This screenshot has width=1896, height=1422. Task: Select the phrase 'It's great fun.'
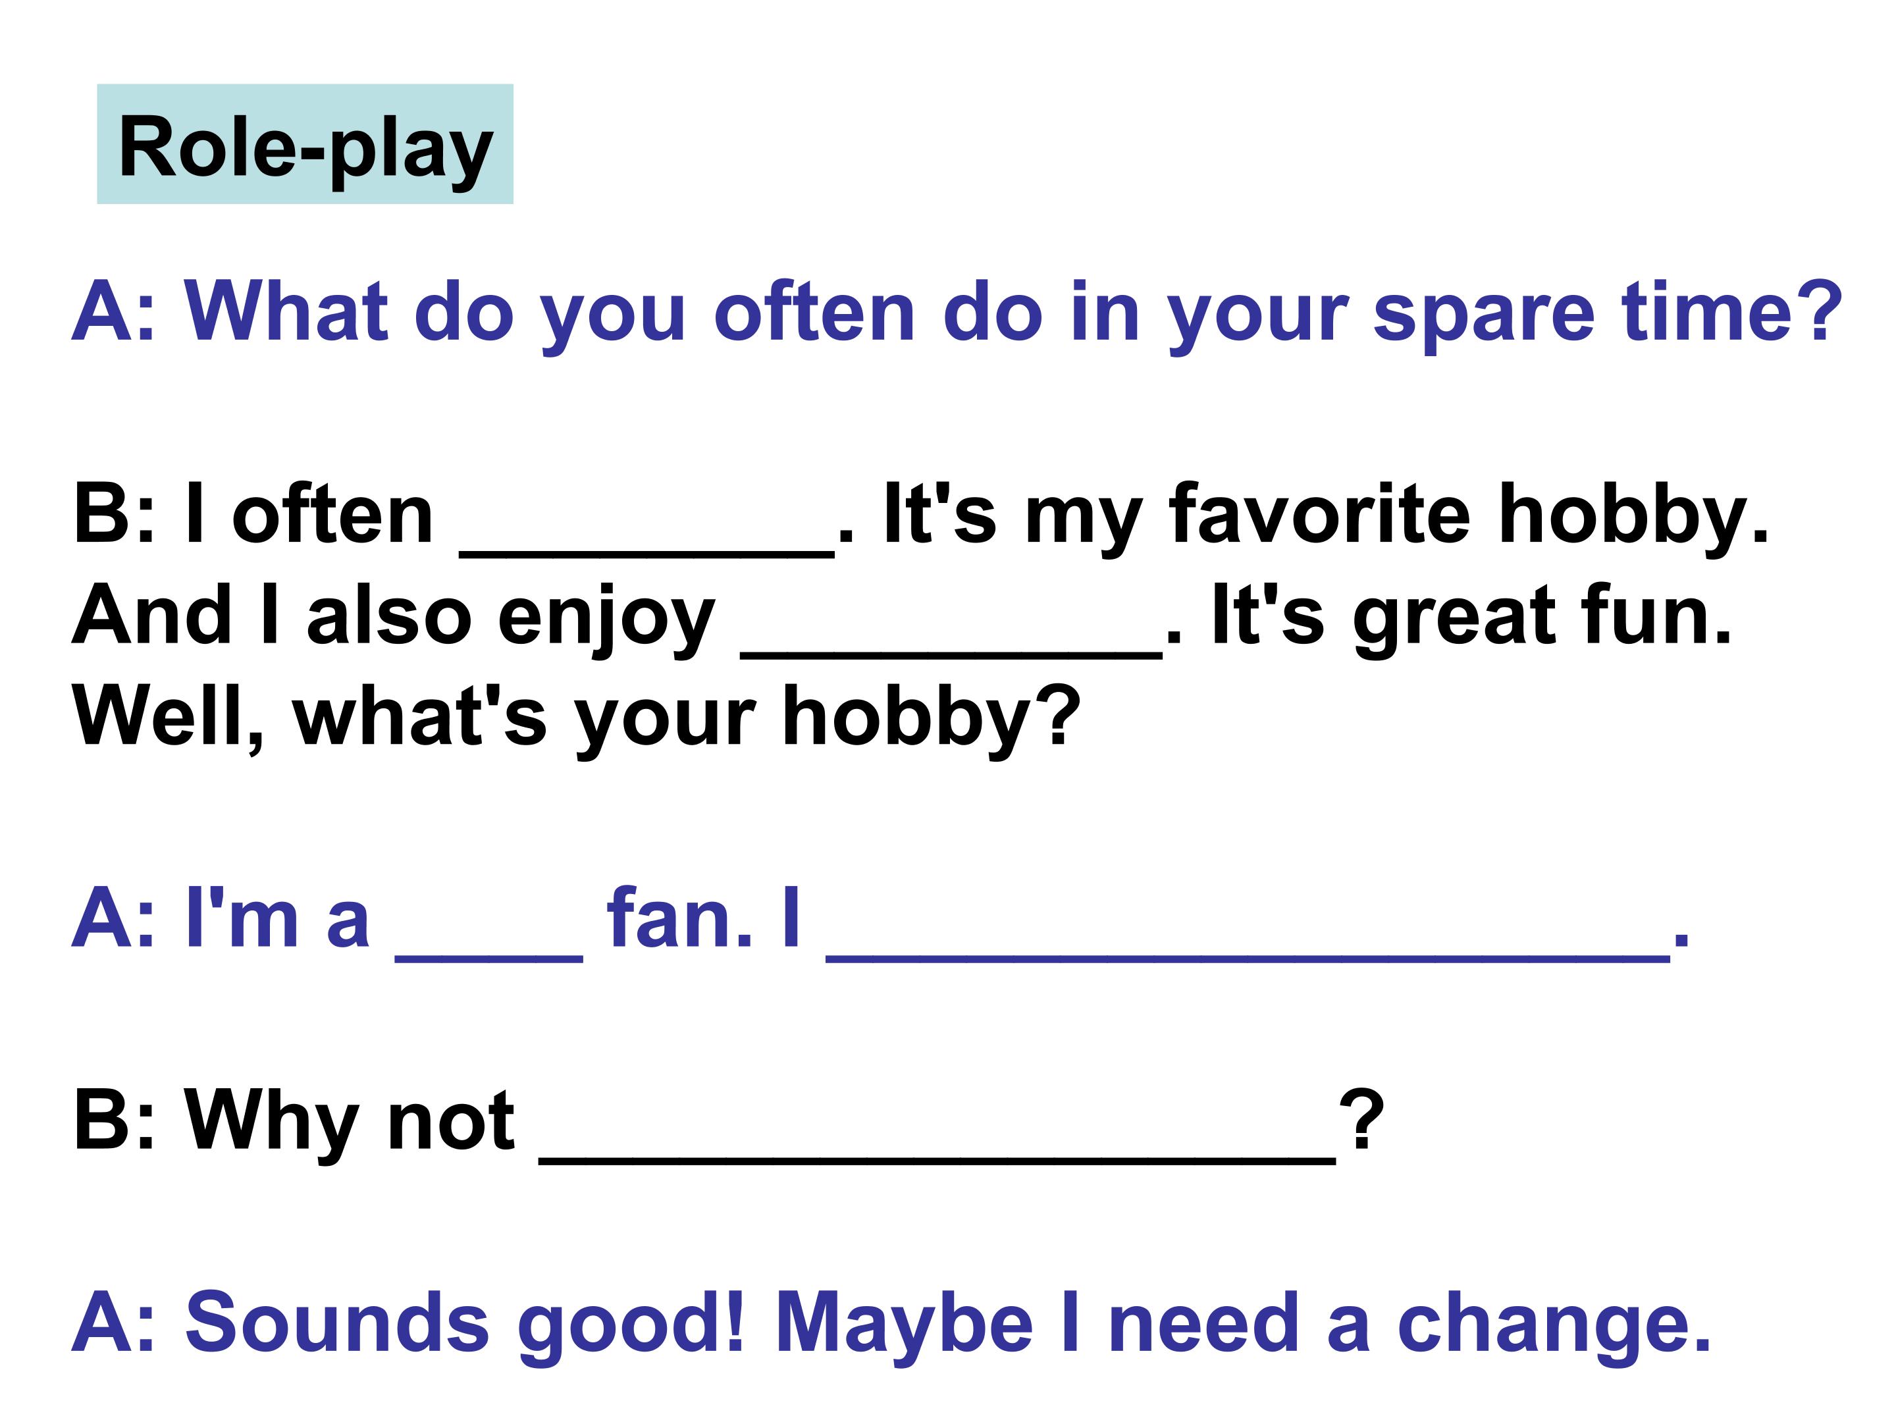1472,618
